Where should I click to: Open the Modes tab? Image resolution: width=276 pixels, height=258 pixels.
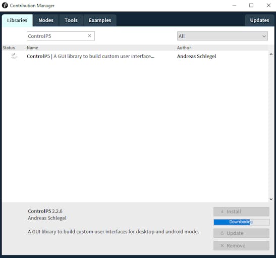point(46,20)
